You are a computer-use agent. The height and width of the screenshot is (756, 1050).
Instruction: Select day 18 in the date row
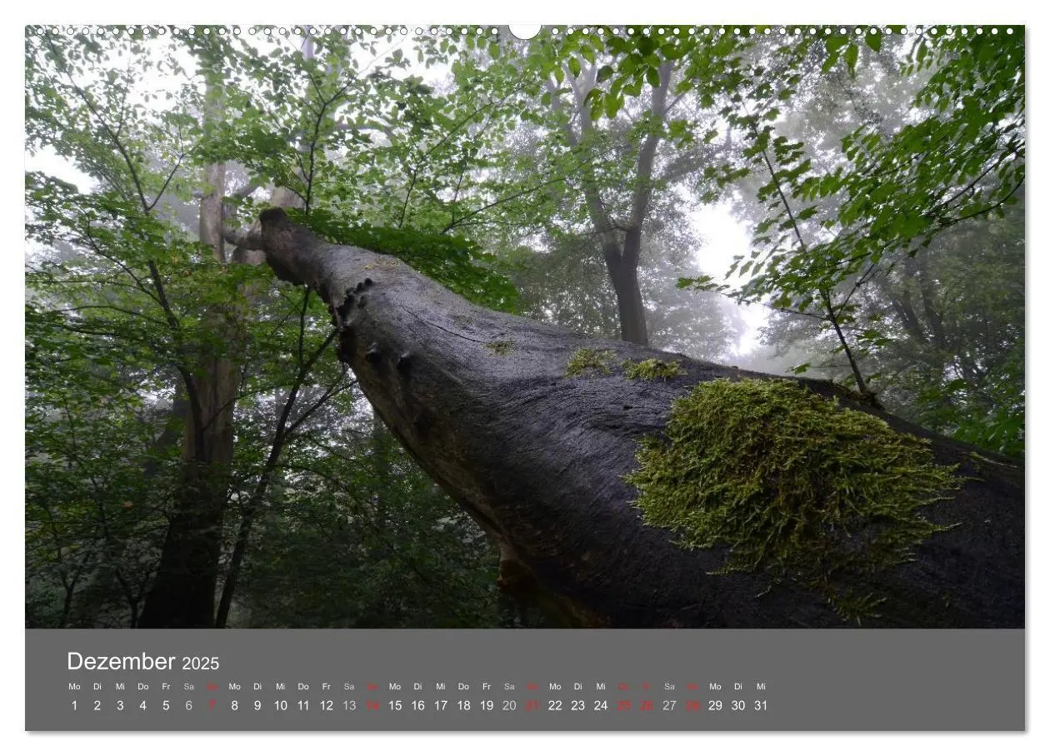pyautogui.click(x=463, y=705)
